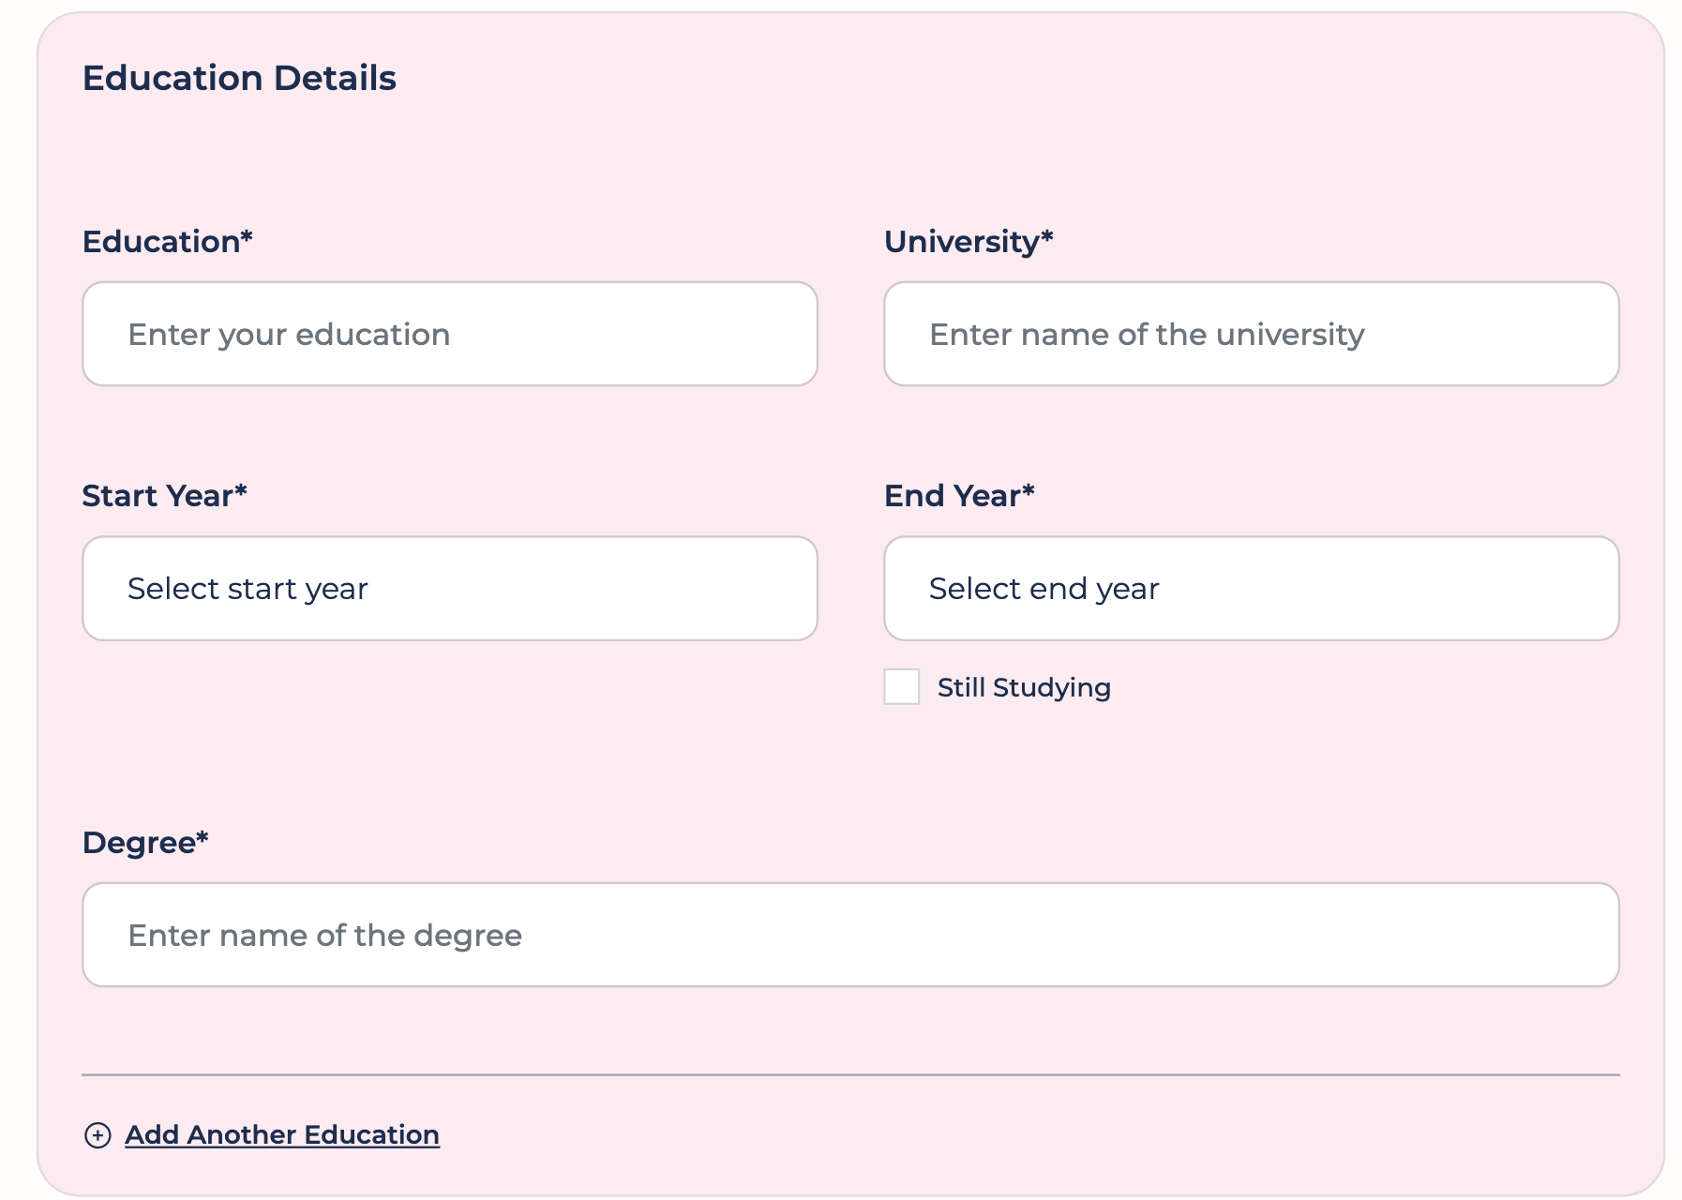Click the Still Studying label text

click(1024, 688)
